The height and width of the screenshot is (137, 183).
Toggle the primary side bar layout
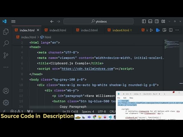(144, 21)
